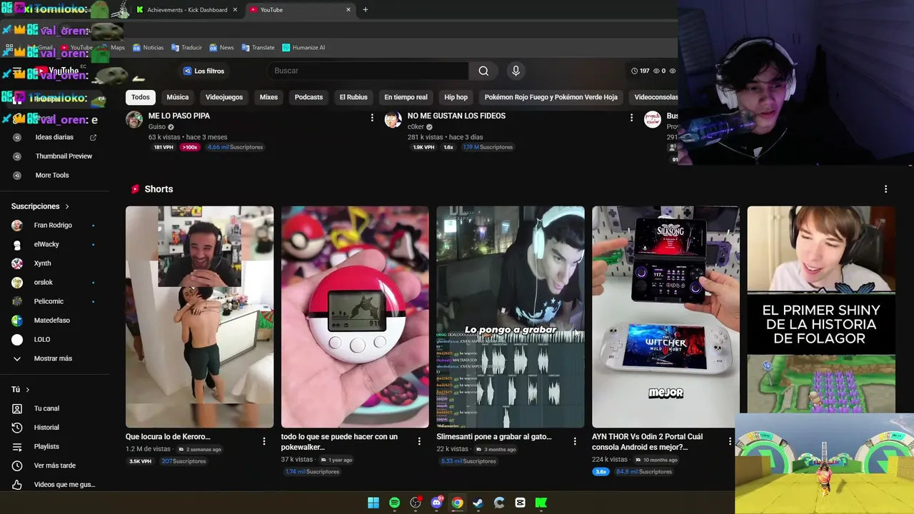
Task: Click the Ver más tarde clock icon
Action: [17, 465]
